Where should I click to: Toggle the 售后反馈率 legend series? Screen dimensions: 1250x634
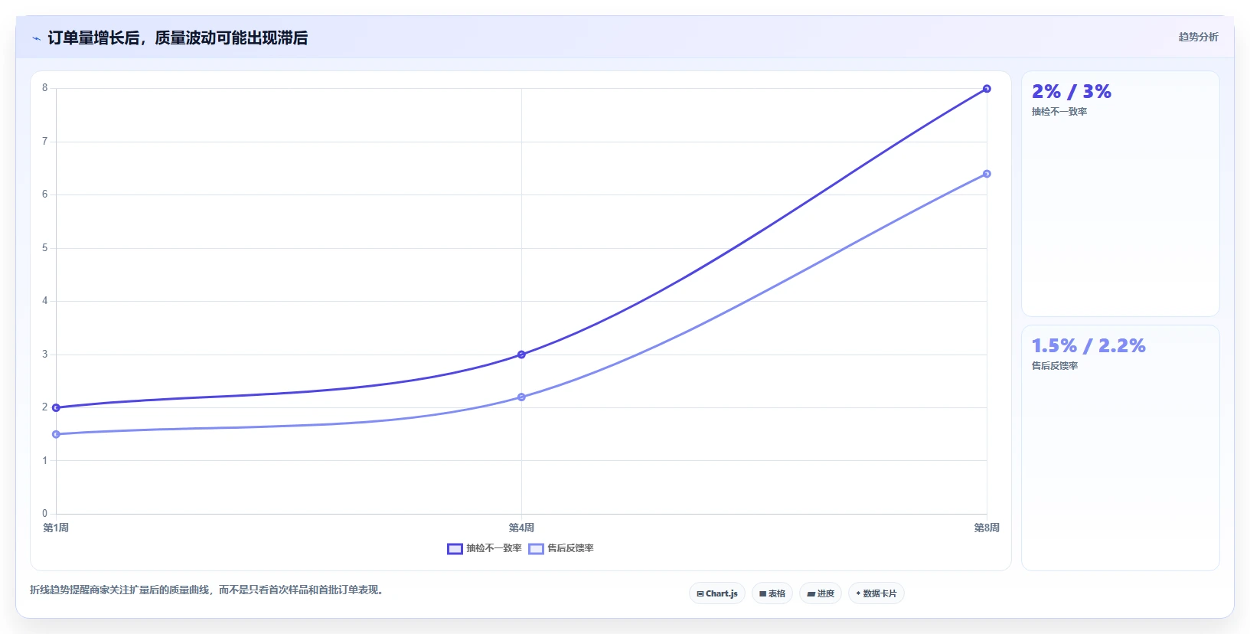point(561,548)
